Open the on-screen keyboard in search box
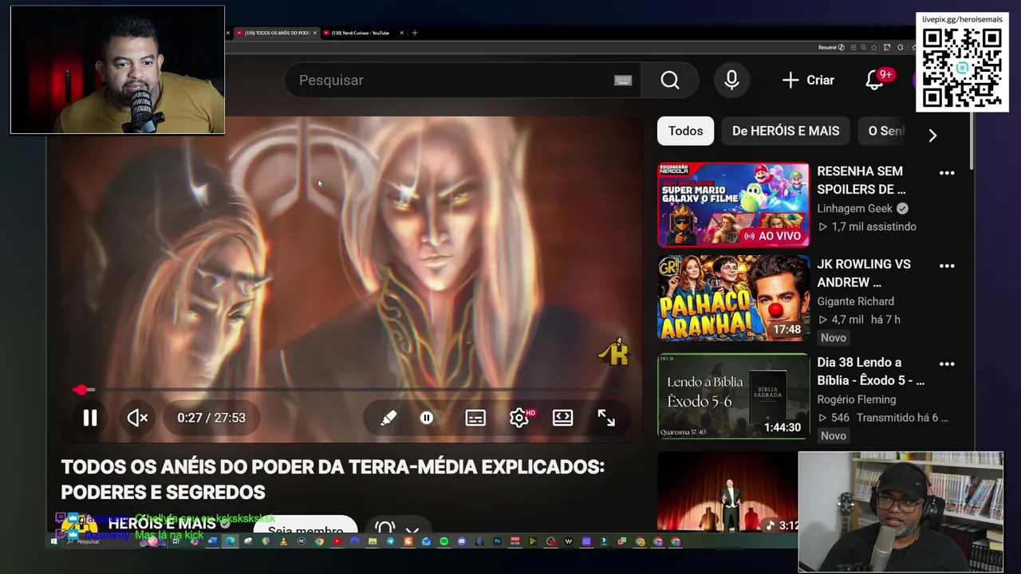The height and width of the screenshot is (574, 1021). (623, 80)
